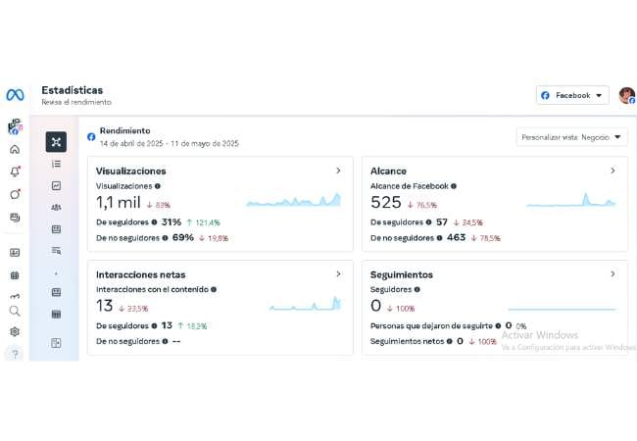Open the Facebook platform dropdown
This screenshot has height=441, width=637.
tap(573, 95)
